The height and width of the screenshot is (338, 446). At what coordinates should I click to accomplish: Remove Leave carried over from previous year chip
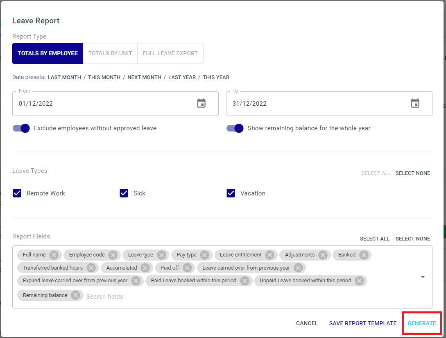pos(298,268)
